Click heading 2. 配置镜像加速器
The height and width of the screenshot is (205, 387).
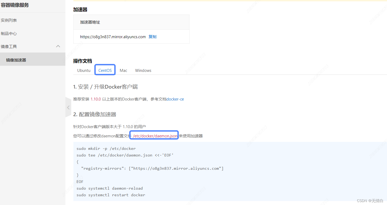tap(95, 114)
